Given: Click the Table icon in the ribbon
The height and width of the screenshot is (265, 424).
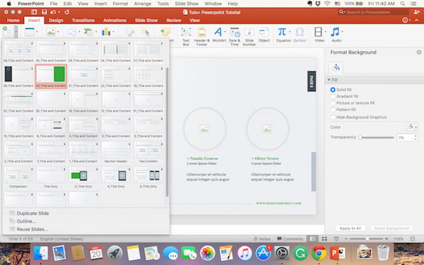Looking at the screenshot, I should click(30, 32).
